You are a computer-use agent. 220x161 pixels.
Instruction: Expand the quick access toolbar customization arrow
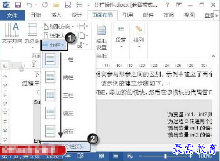[88, 6]
